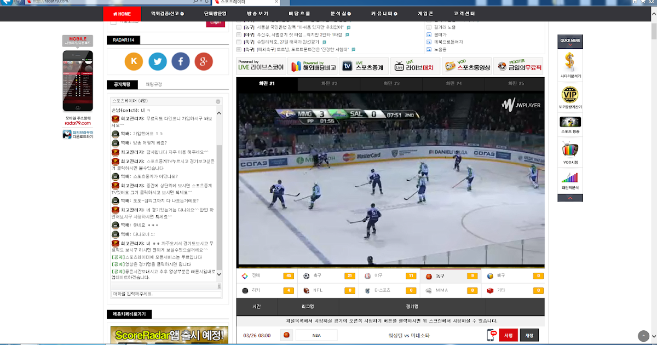
Task: Close the chat panel with the small round button
Action: pyautogui.click(x=218, y=101)
